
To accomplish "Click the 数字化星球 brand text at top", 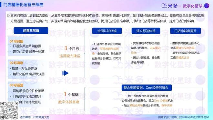I will pos(192,6).
